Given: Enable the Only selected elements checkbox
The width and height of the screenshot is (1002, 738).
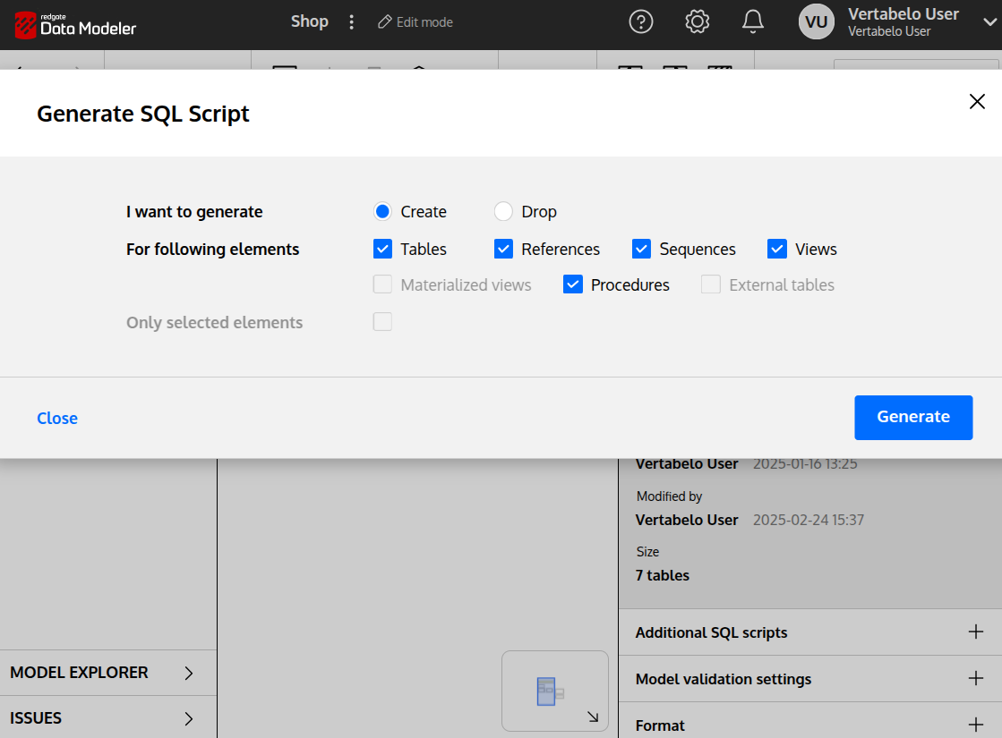Looking at the screenshot, I should [382, 322].
